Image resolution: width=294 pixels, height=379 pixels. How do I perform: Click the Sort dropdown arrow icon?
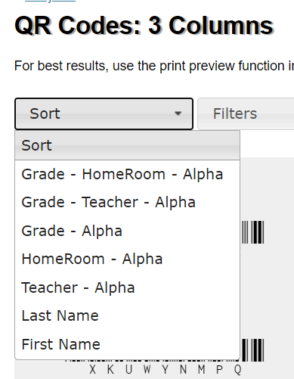pyautogui.click(x=178, y=113)
